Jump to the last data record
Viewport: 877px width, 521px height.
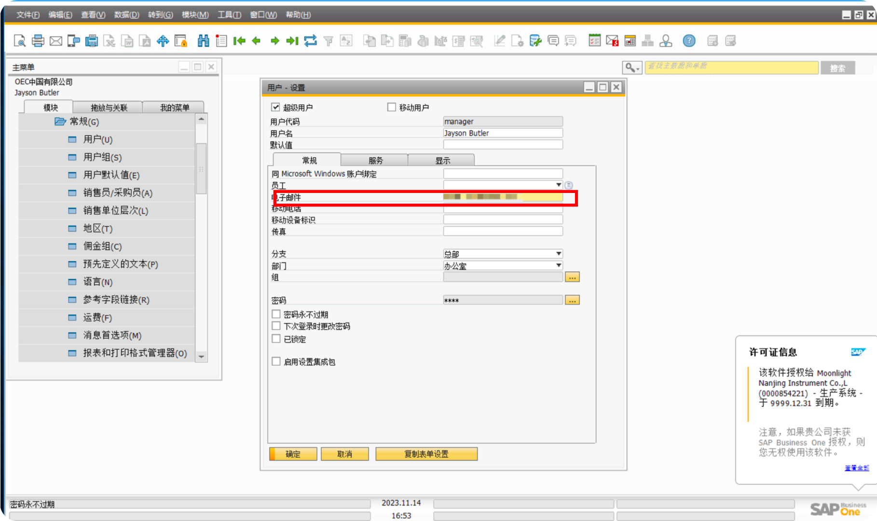point(292,41)
